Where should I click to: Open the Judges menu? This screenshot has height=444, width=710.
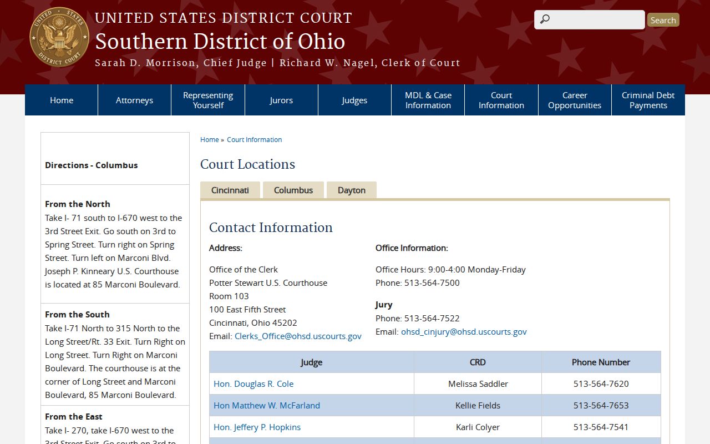click(354, 100)
